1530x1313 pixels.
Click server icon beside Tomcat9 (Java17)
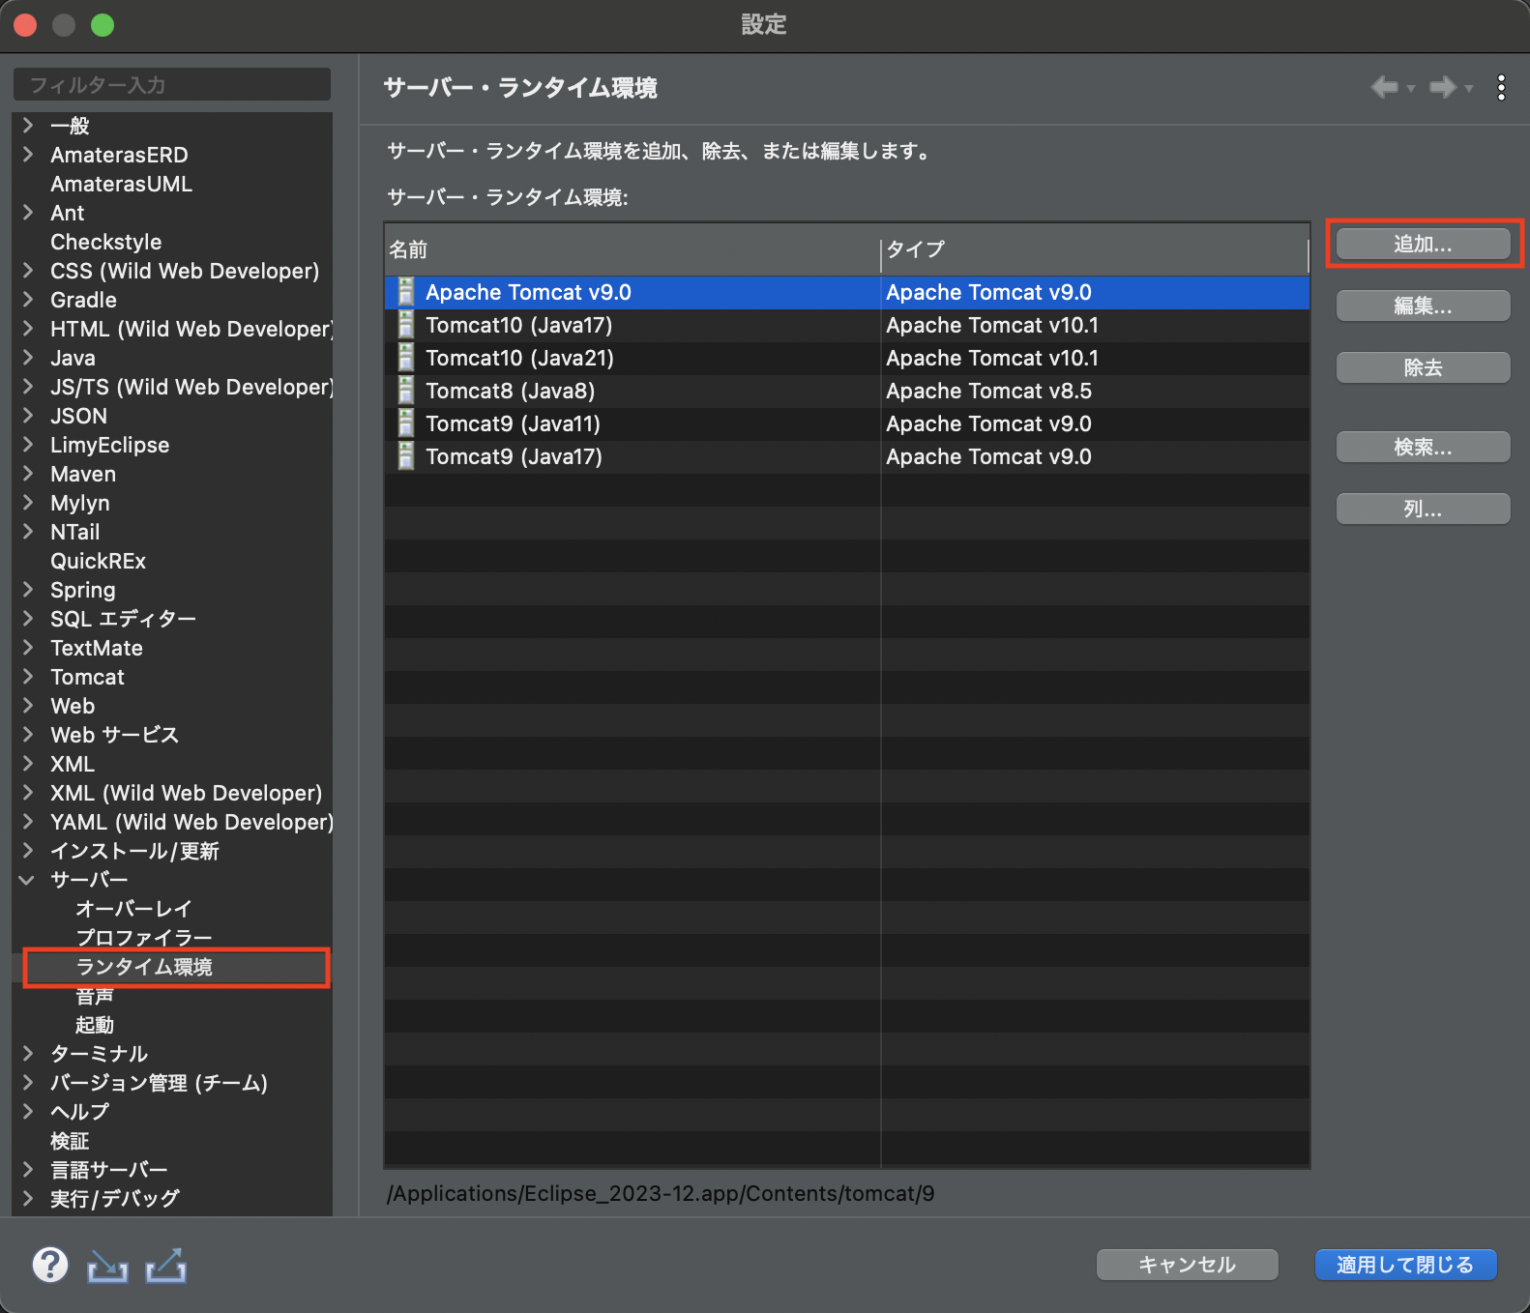406,456
